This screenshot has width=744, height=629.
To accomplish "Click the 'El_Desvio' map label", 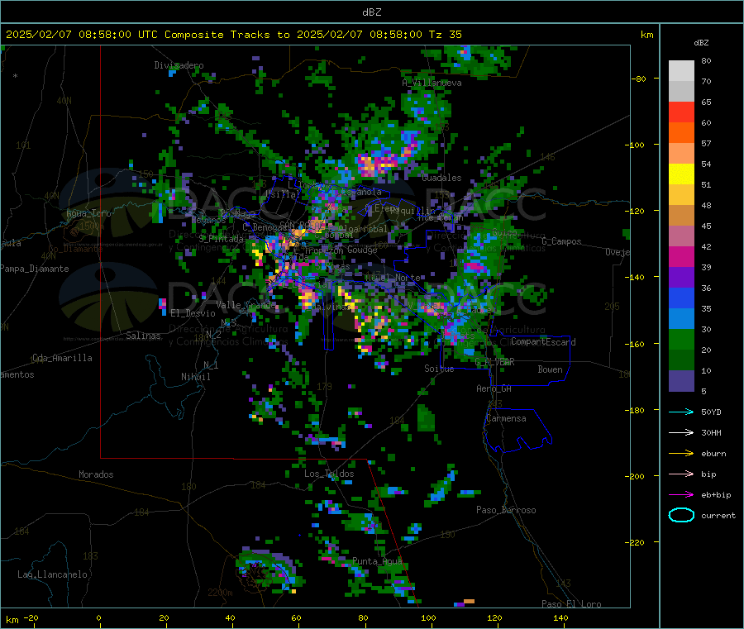I will 193,313.
